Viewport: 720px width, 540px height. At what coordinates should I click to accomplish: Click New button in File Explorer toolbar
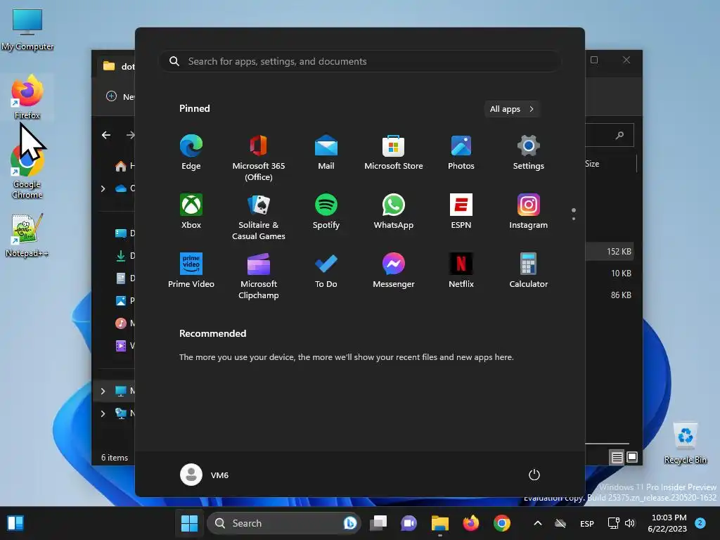coord(120,96)
